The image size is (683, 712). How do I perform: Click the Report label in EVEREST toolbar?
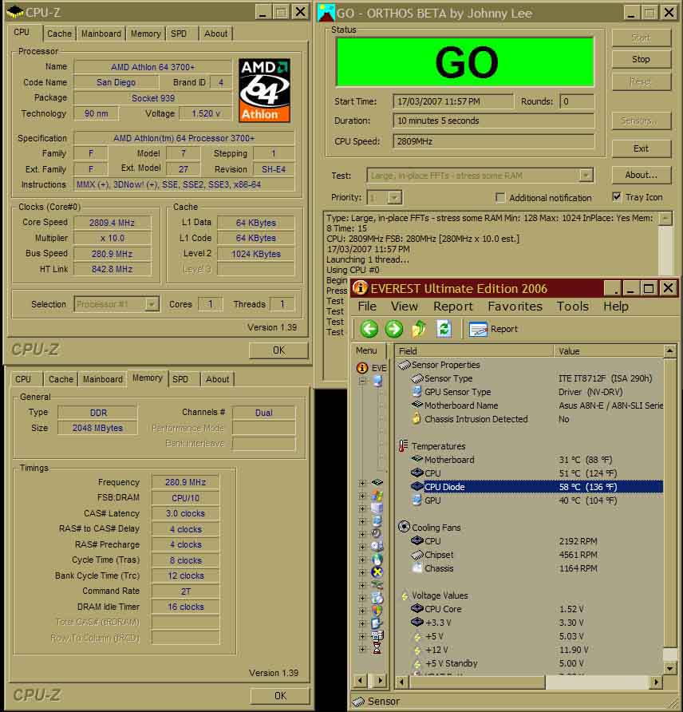pos(503,329)
